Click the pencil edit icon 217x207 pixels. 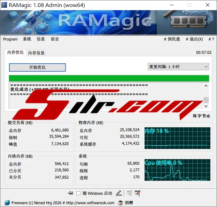point(119,193)
